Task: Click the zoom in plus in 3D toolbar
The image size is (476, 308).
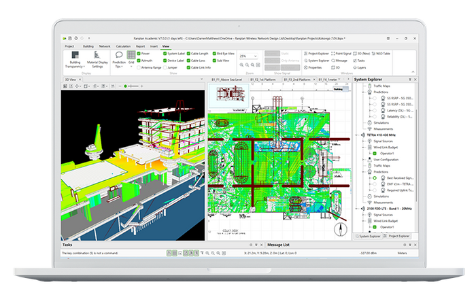Action: 141,86
